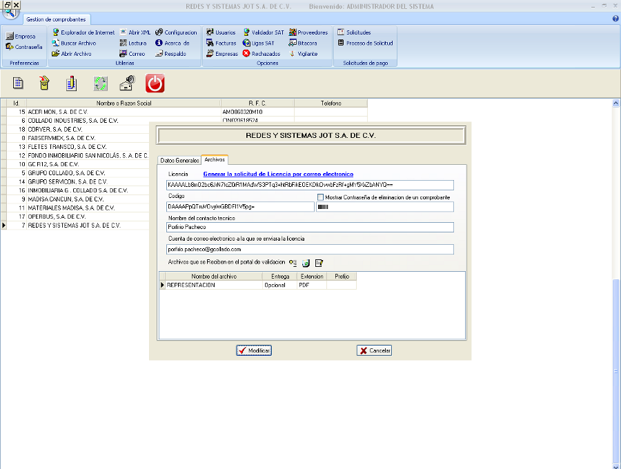Open Rechazados in the Opciones group
Screen dimensions: 621x469
(262, 54)
